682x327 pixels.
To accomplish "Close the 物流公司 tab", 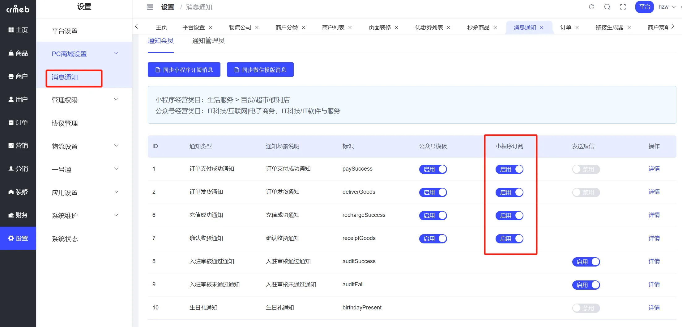I will point(257,27).
